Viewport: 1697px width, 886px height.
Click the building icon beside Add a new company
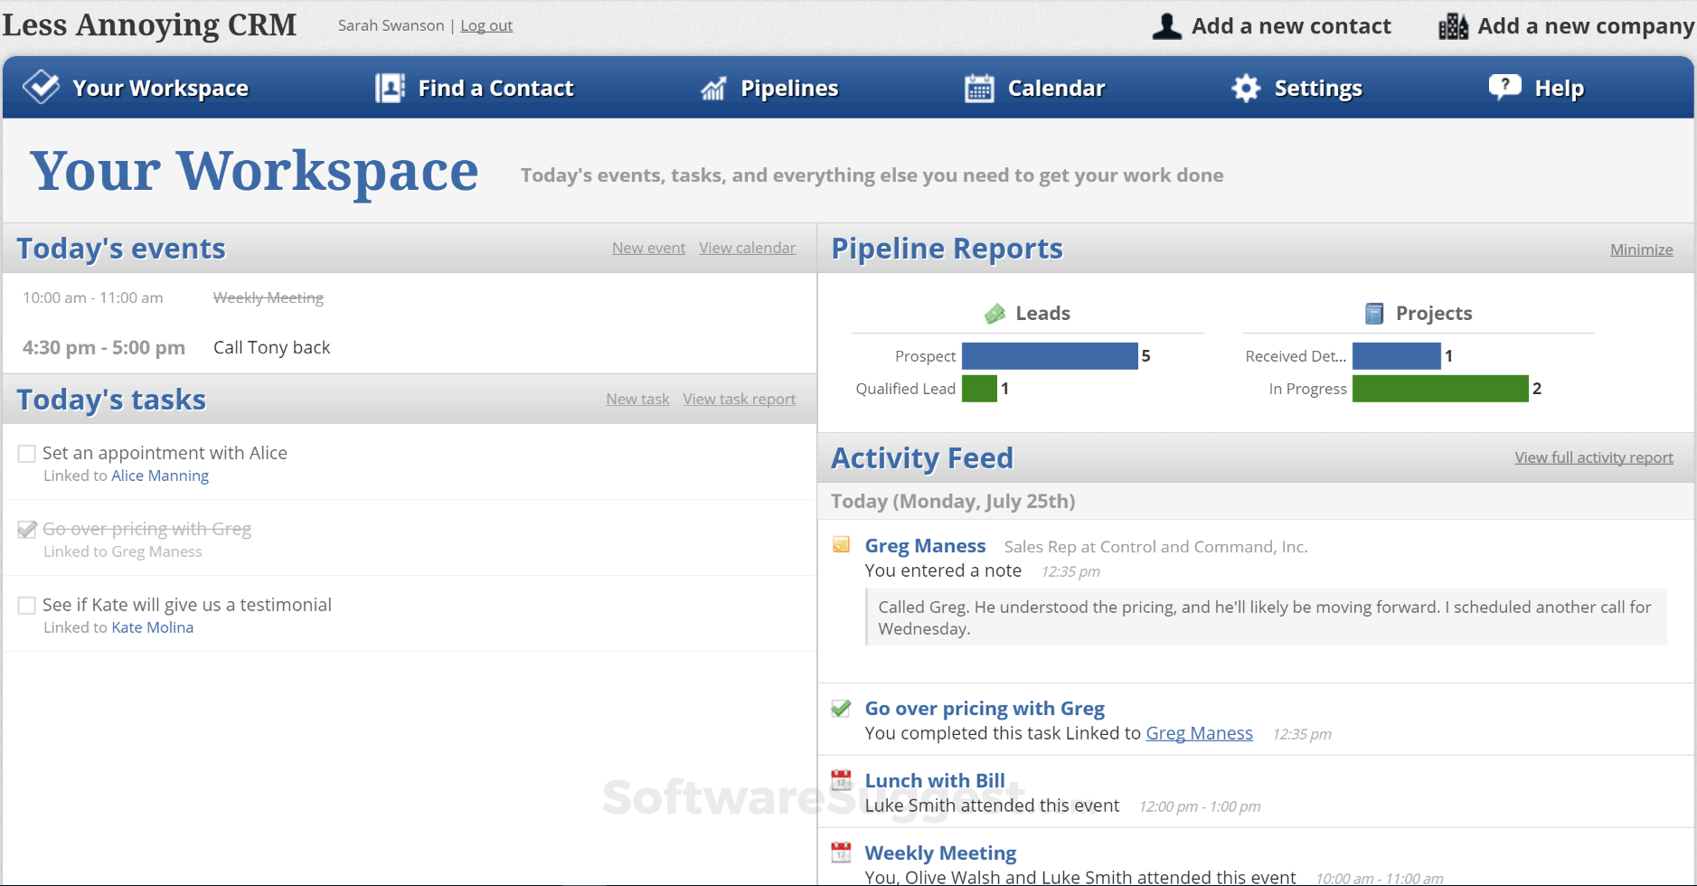pos(1453,26)
